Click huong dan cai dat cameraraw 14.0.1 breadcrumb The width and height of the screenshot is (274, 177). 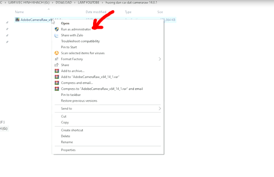click(131, 3)
